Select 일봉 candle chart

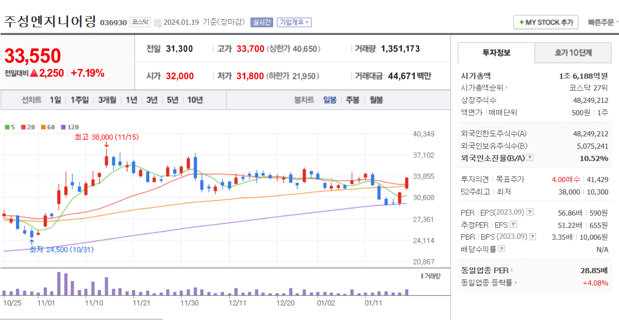pyautogui.click(x=330, y=100)
